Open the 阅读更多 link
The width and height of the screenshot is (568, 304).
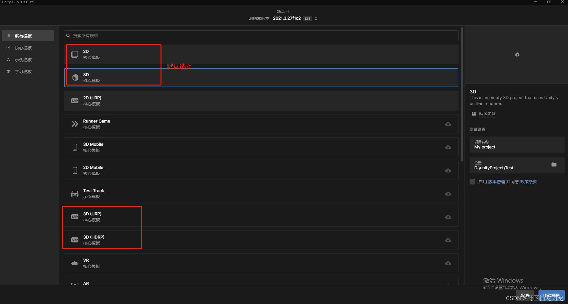487,114
